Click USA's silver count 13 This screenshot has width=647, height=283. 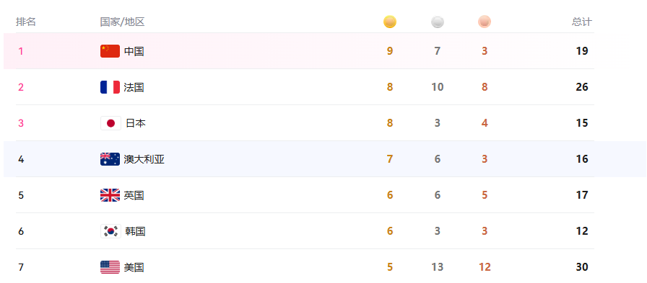pyautogui.click(x=438, y=267)
